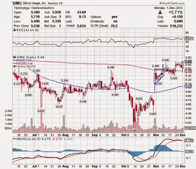The height and width of the screenshot is (169, 196).
Task: Click the Silicon Image, Inc. company name
Action: point(35,3)
